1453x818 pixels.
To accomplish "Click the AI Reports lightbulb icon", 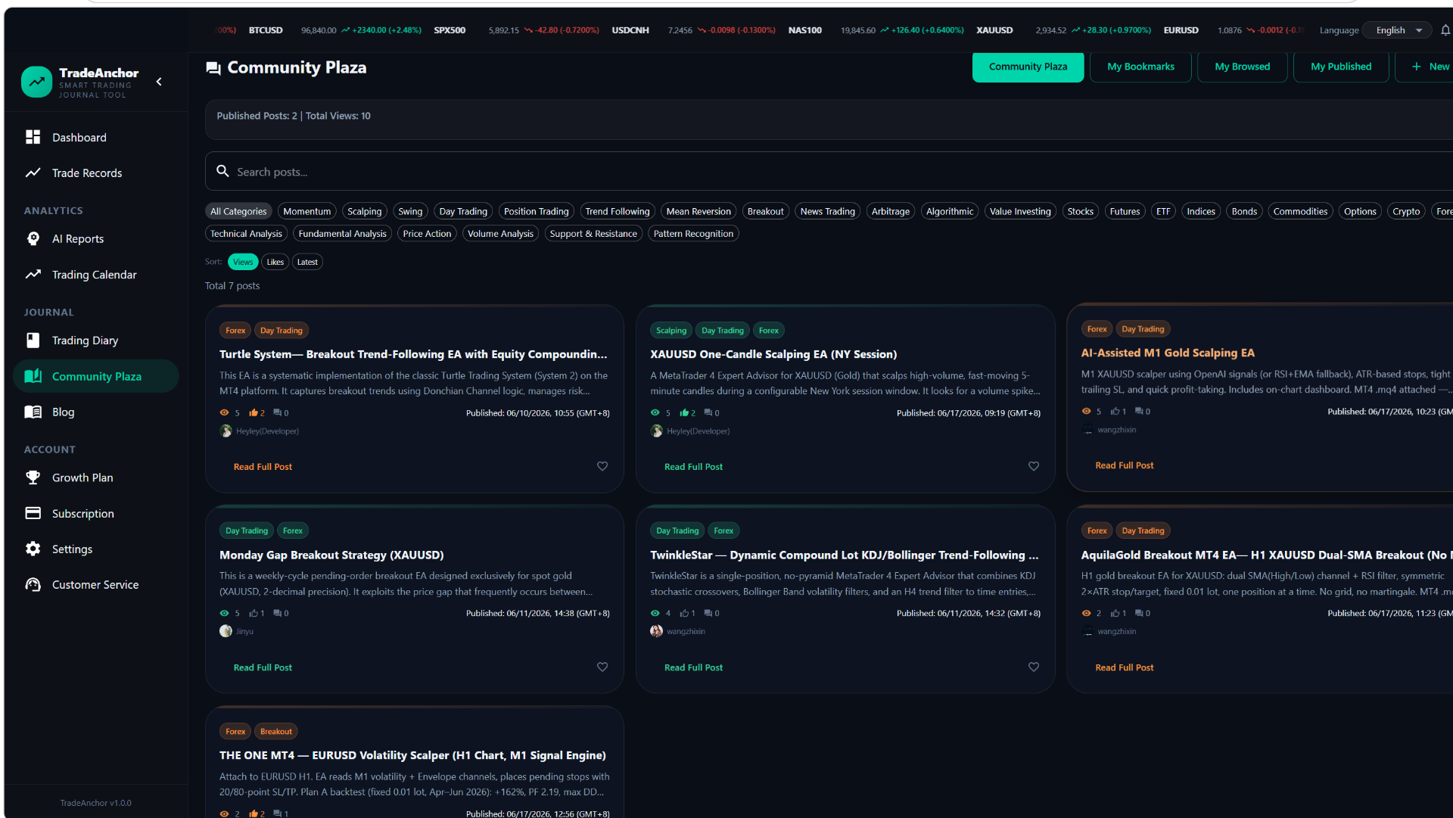I will 33,238.
